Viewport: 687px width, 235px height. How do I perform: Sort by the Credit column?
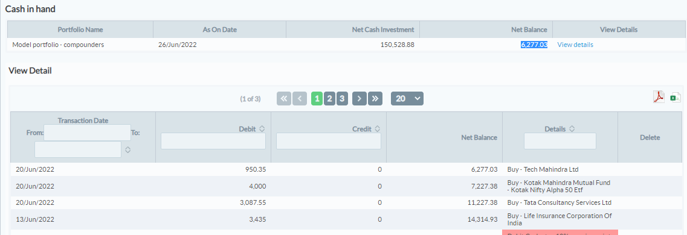click(377, 129)
